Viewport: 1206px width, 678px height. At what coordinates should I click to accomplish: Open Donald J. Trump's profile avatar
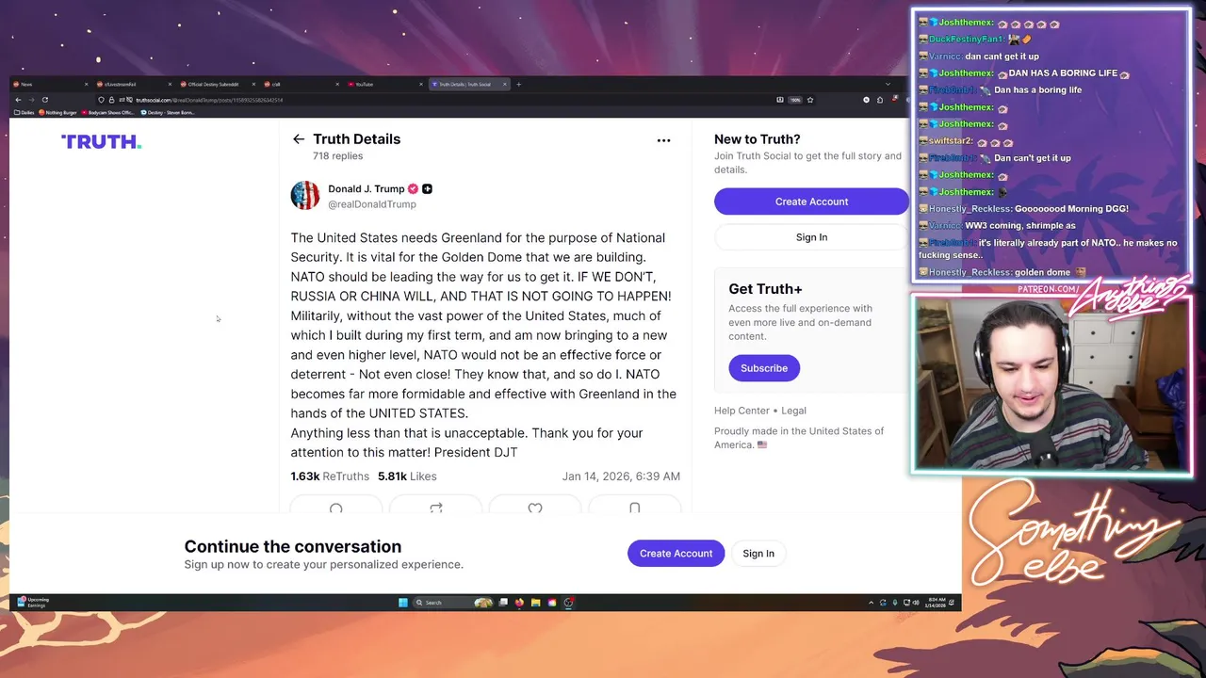304,196
